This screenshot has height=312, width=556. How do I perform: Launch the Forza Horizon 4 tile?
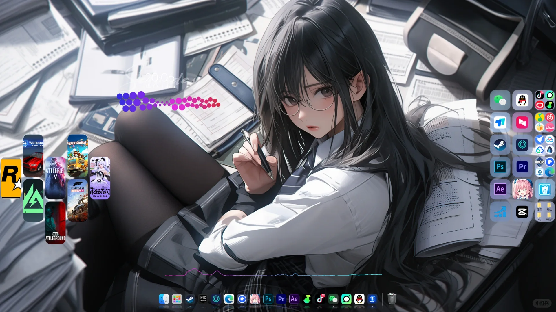click(x=78, y=200)
